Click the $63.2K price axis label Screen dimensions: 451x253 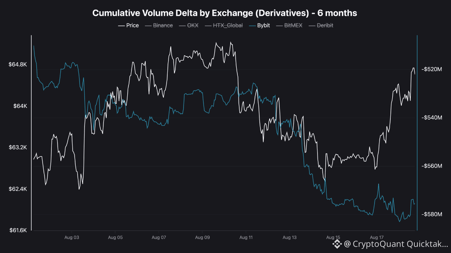click(18, 148)
